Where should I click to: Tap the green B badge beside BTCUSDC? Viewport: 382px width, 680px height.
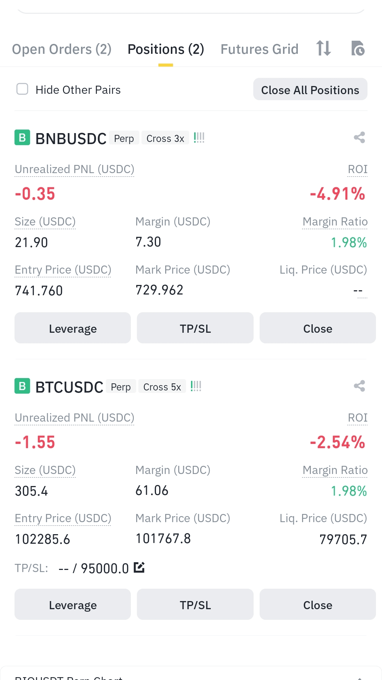pos(22,386)
